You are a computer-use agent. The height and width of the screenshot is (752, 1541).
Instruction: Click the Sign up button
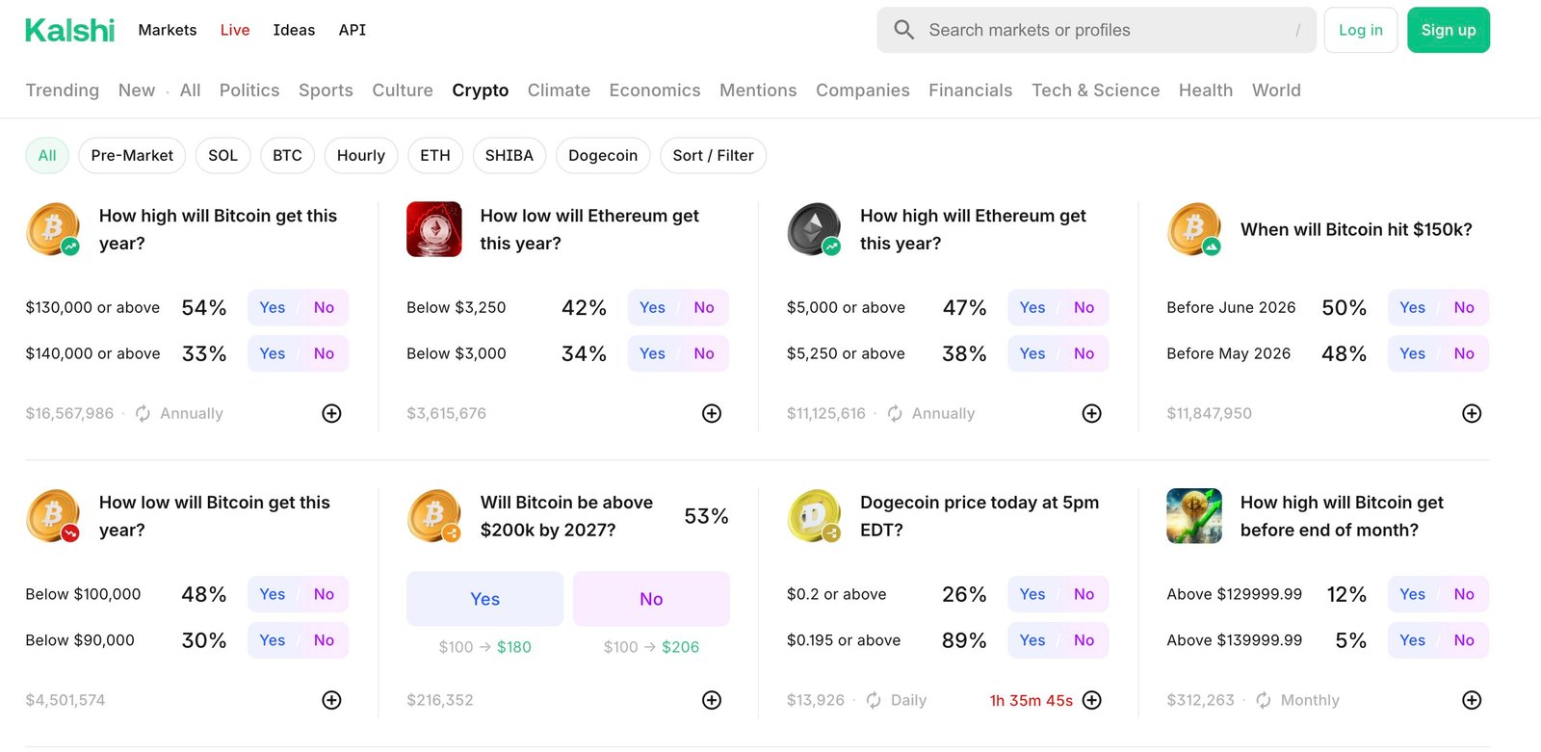[1448, 30]
